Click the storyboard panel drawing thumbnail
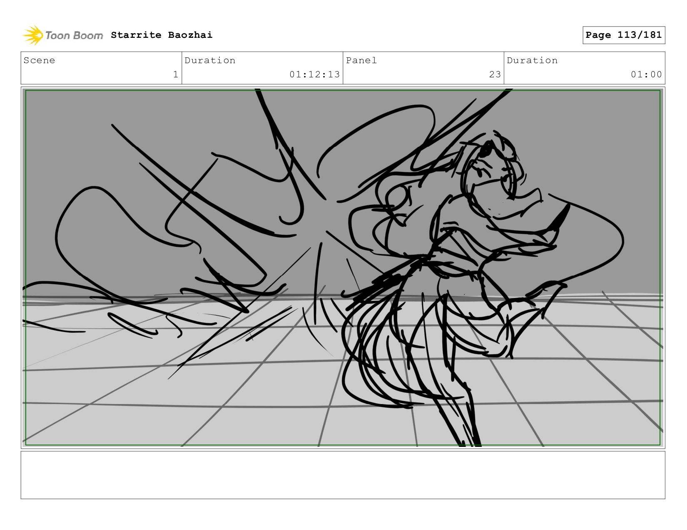The width and height of the screenshot is (687, 530). tap(343, 267)
